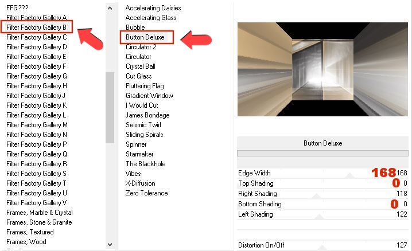Screen dimensions: 412x251
Task: Open Frames, Marble & Crystal category
Action: pyautogui.click(x=40, y=213)
